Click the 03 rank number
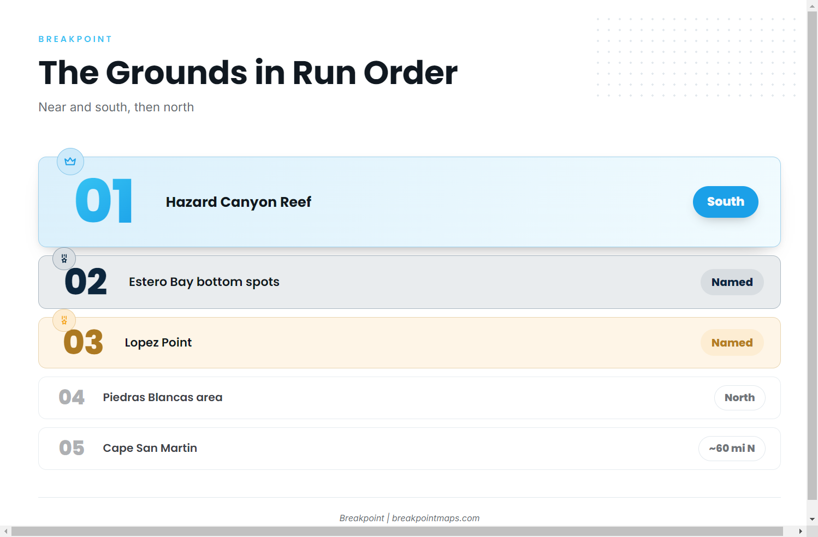The height and width of the screenshot is (537, 818). pyautogui.click(x=84, y=343)
